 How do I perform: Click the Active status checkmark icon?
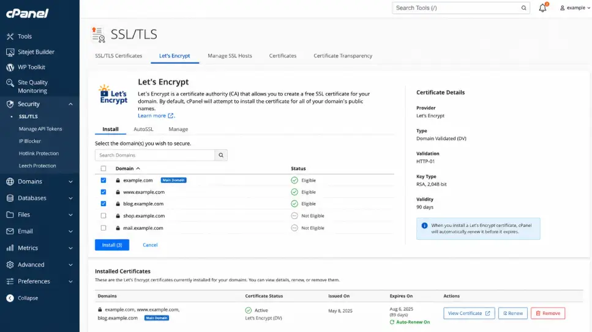pyautogui.click(x=249, y=311)
